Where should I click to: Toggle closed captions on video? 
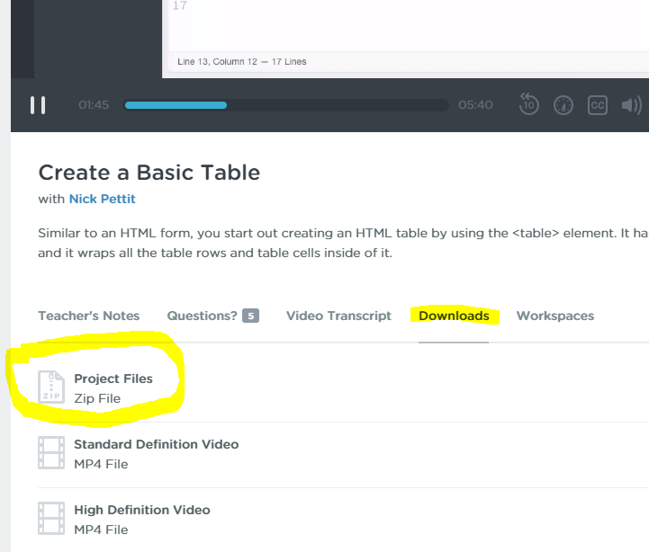[597, 105]
